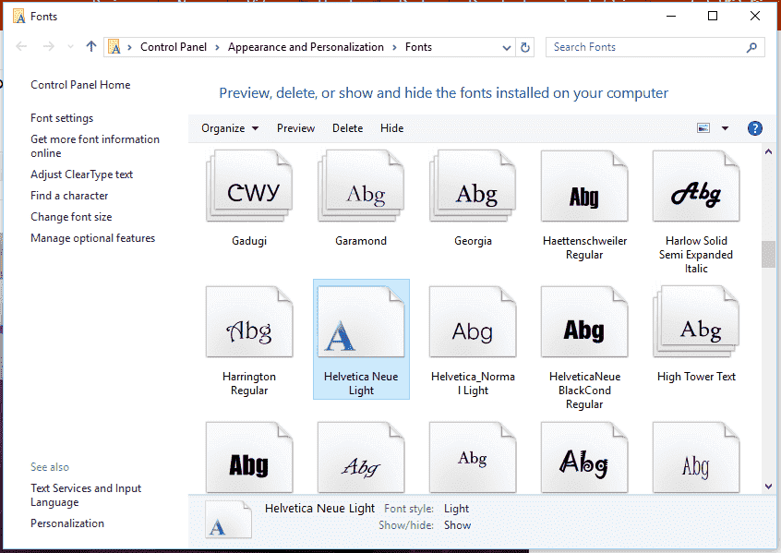This screenshot has height=553, width=781.
Task: Select the Georgia font family icon
Action: [x=473, y=186]
